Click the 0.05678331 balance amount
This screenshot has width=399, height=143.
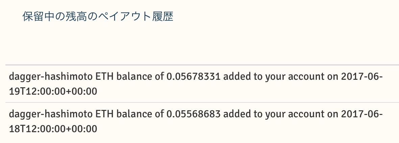point(193,76)
